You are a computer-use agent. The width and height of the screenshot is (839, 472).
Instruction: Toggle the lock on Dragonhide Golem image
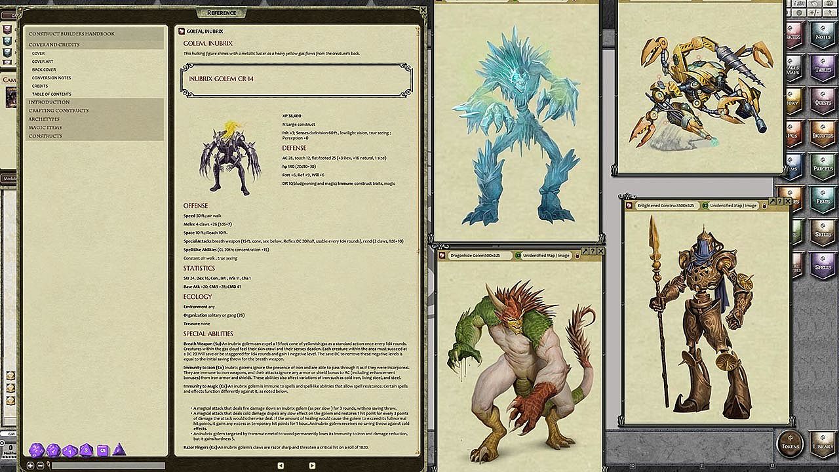[577, 256]
